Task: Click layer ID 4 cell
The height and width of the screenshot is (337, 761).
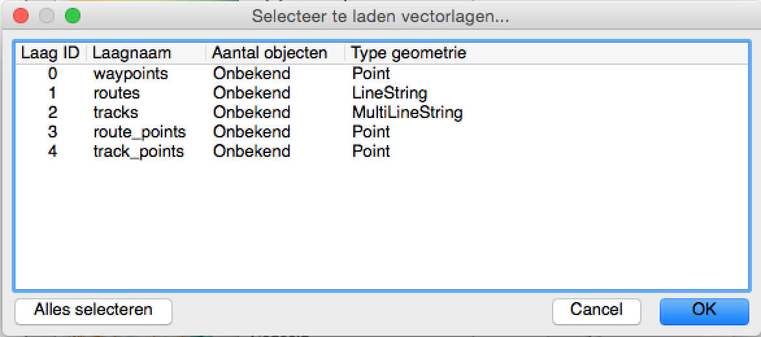Action: pyautogui.click(x=53, y=151)
